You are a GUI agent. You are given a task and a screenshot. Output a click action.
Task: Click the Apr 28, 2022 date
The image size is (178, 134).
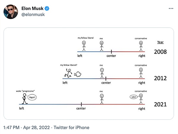click(36, 127)
